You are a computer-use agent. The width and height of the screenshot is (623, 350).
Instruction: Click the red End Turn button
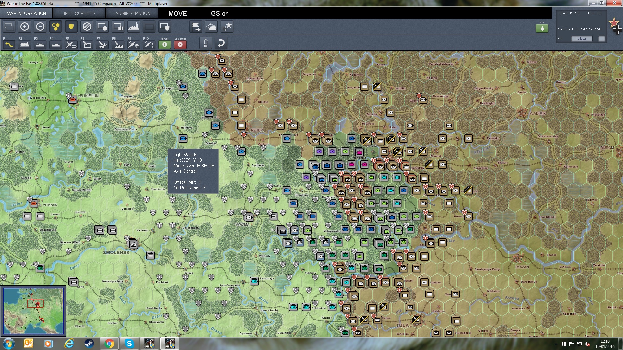180,44
